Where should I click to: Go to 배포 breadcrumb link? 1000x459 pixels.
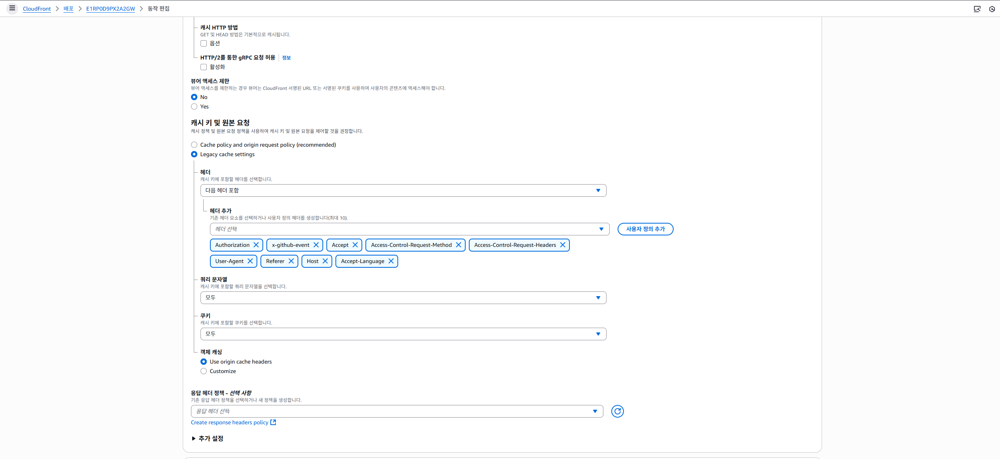point(68,9)
